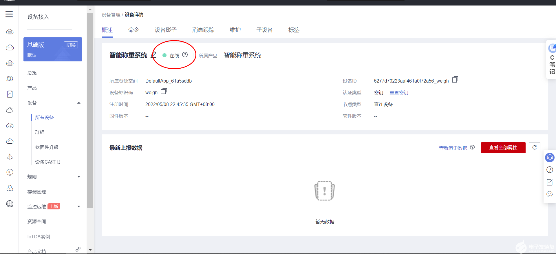Click the 切换 edition switch button

[x=71, y=45]
